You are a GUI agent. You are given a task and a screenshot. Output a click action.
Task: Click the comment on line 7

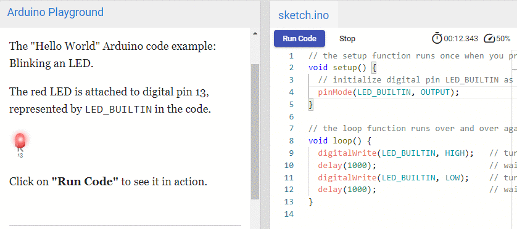click(x=413, y=129)
